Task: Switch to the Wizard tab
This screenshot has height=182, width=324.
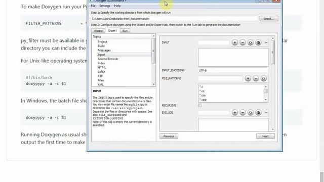Action: tap(98, 31)
